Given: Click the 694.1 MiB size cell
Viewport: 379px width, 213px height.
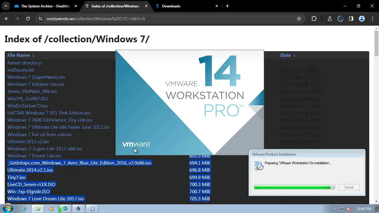Looking at the screenshot, I should point(200,163).
